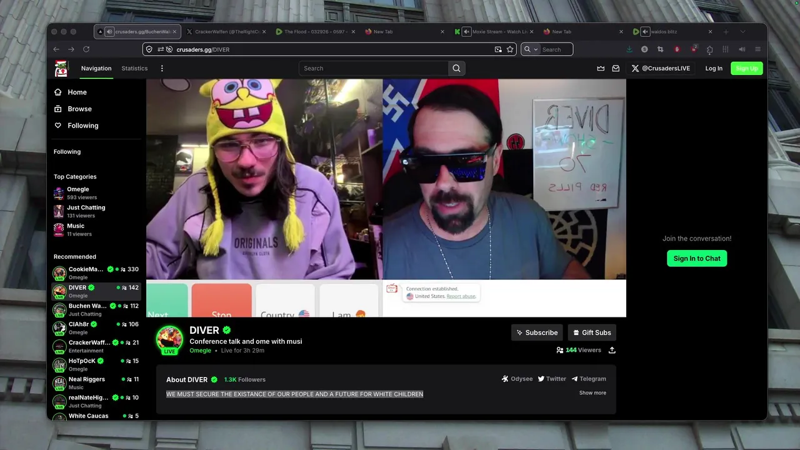Open the crown icon in header

point(601,68)
